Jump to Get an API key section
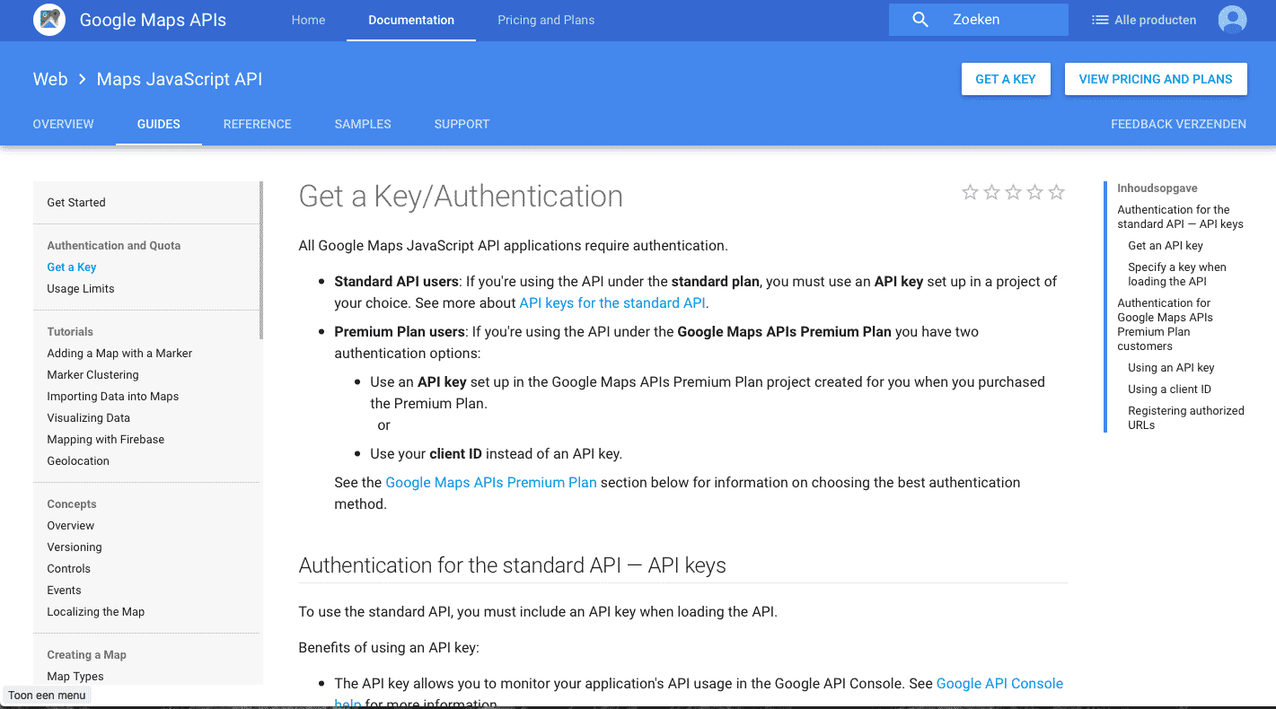 [1166, 246]
